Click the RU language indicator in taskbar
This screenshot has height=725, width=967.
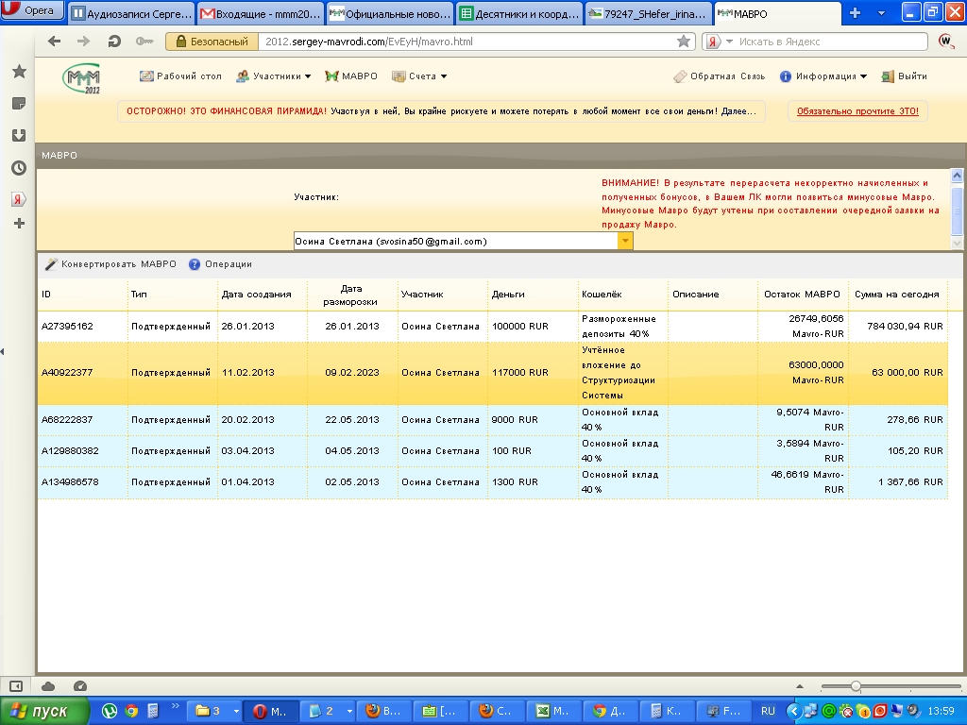click(x=768, y=711)
